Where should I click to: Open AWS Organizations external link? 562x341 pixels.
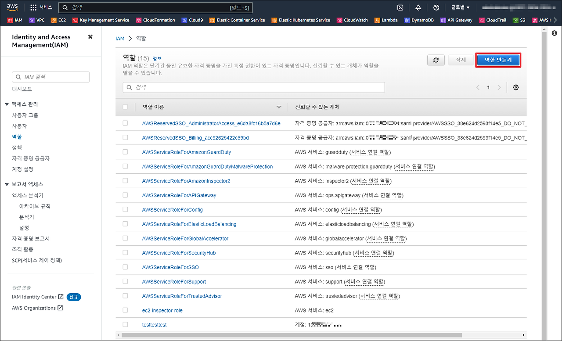tap(37, 308)
